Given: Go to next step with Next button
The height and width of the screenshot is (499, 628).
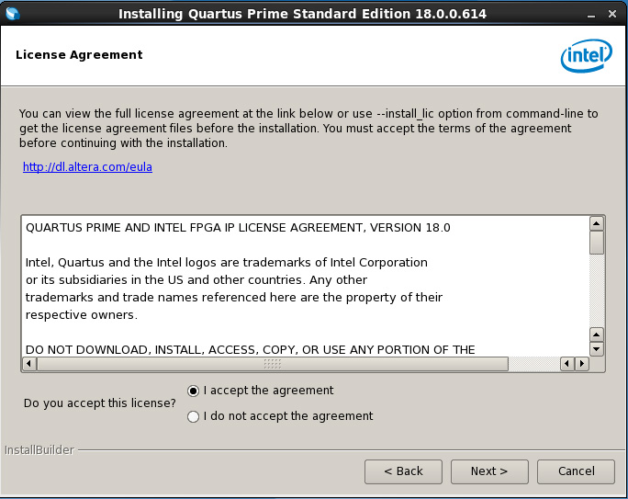Looking at the screenshot, I should pyautogui.click(x=489, y=471).
